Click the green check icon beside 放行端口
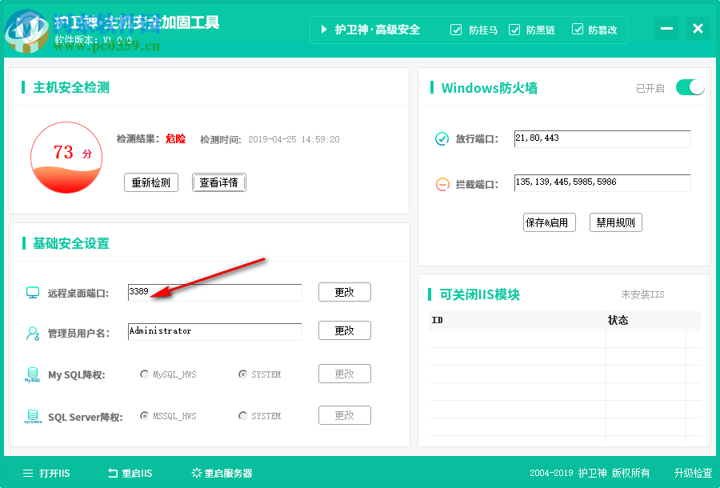Viewport: 720px width, 488px height. tap(442, 138)
